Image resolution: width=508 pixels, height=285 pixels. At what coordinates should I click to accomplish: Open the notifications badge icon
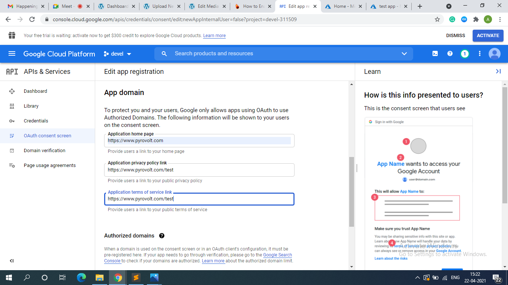[464, 54]
